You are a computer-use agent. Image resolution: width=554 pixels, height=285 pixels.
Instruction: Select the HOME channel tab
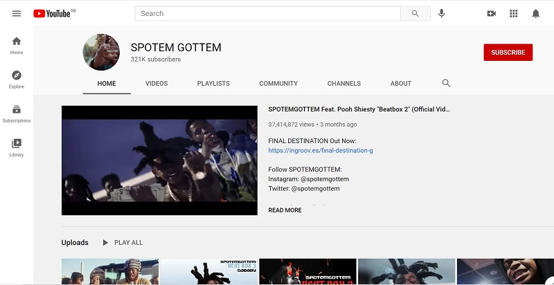(x=107, y=84)
